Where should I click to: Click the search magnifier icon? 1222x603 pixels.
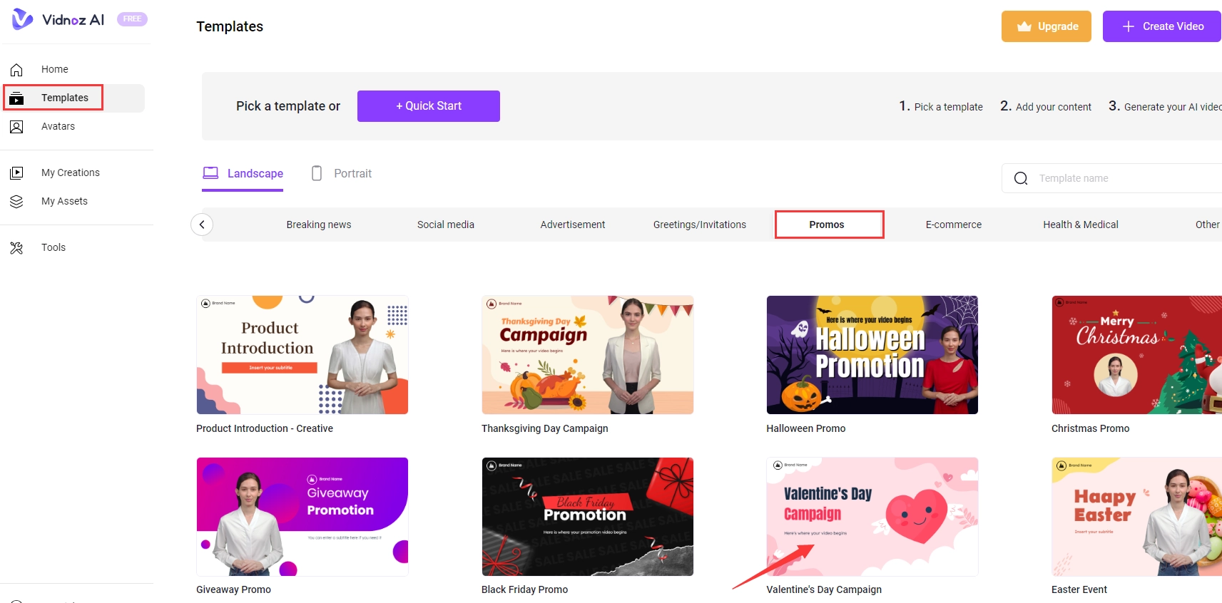1021,178
